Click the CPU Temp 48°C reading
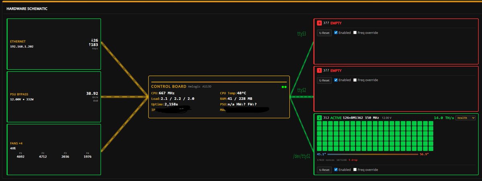 tap(241, 93)
